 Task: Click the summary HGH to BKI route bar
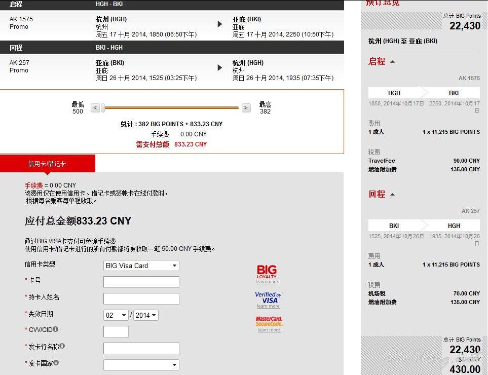point(424,93)
